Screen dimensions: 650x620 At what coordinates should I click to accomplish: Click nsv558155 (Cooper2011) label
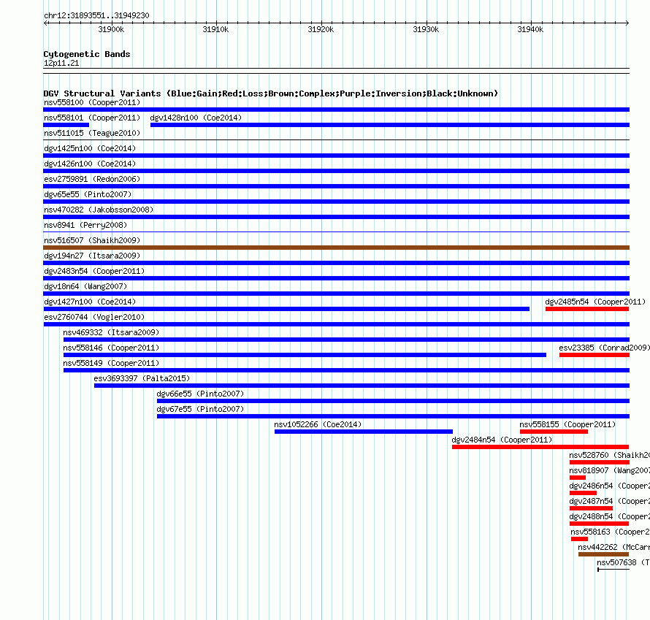pos(567,424)
